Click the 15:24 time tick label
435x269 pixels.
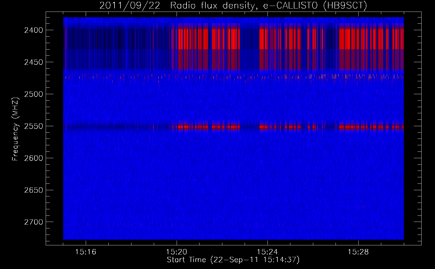[268, 252]
